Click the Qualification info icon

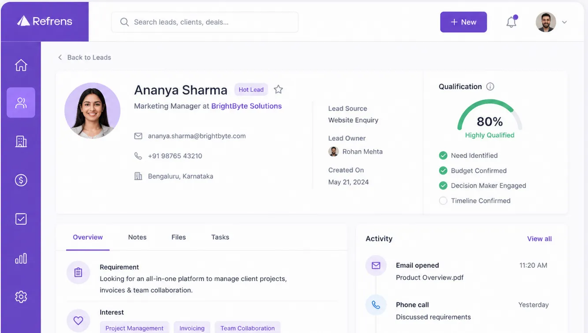coord(490,86)
